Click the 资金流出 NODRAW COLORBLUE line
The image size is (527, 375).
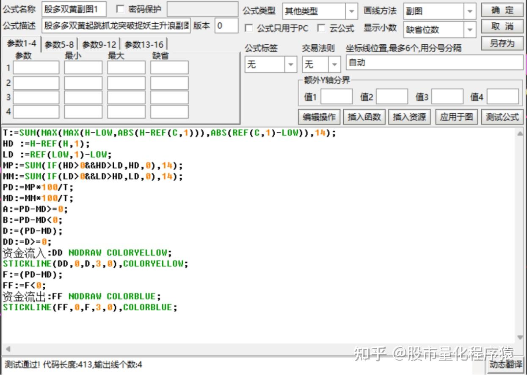coord(82,296)
